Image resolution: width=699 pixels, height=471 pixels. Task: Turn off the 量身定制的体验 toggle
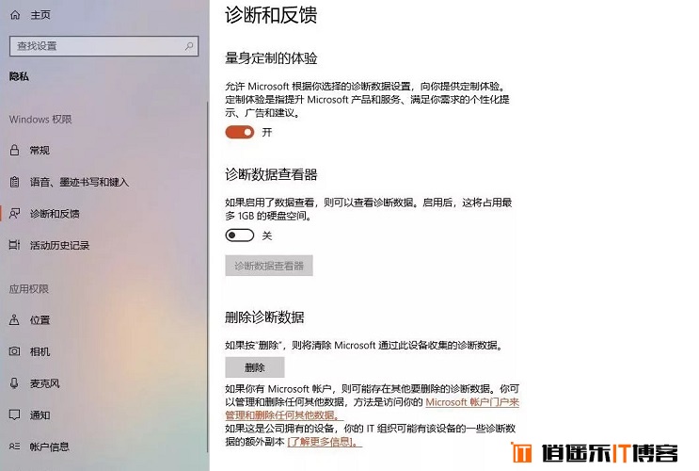click(239, 132)
